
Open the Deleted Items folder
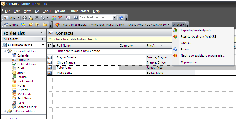(x=26, y=64)
